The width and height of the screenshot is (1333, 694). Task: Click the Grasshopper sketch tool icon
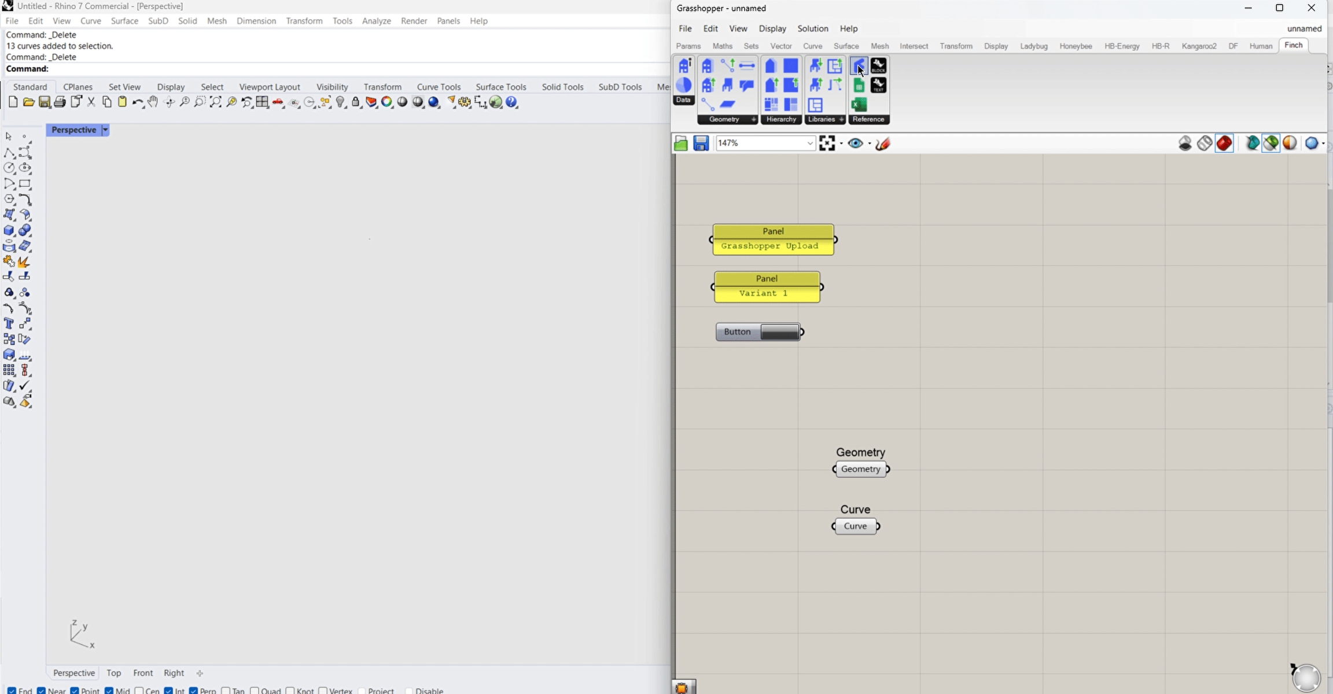pyautogui.click(x=883, y=143)
